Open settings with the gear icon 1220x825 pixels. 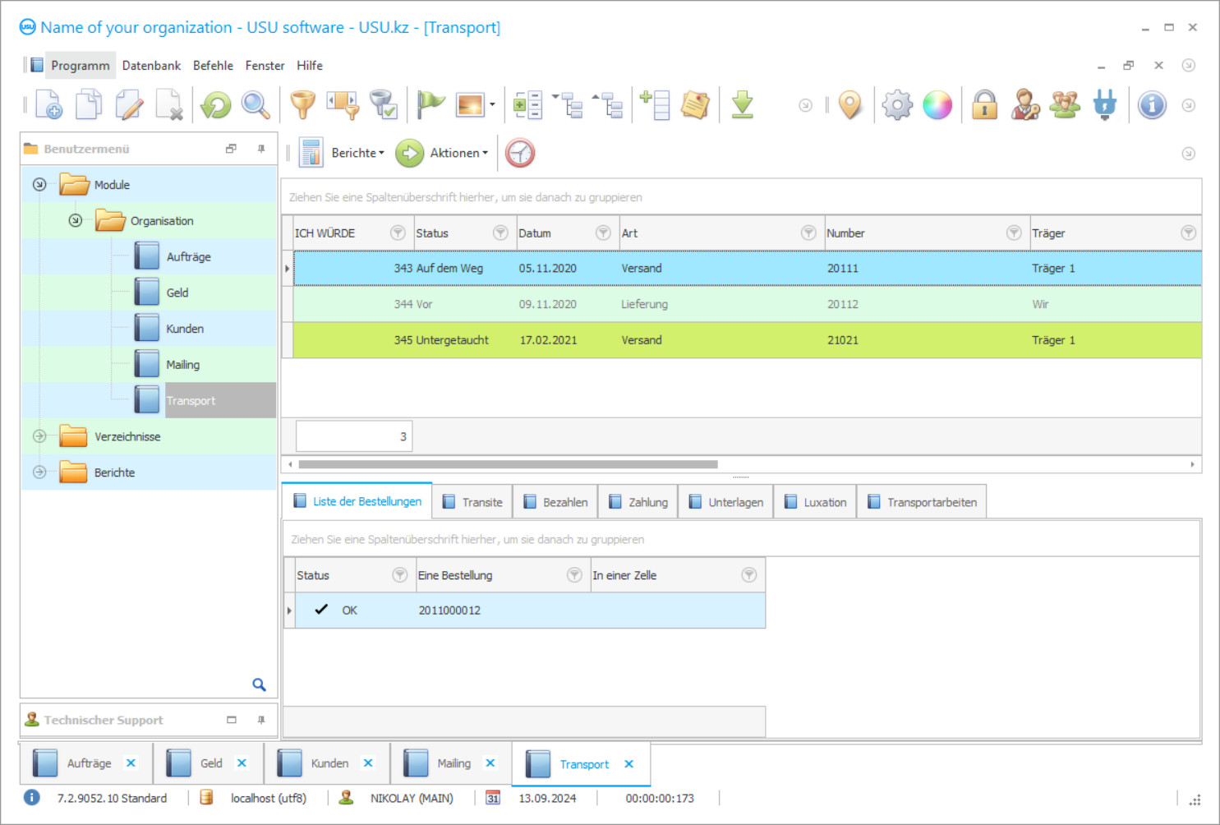click(x=897, y=105)
